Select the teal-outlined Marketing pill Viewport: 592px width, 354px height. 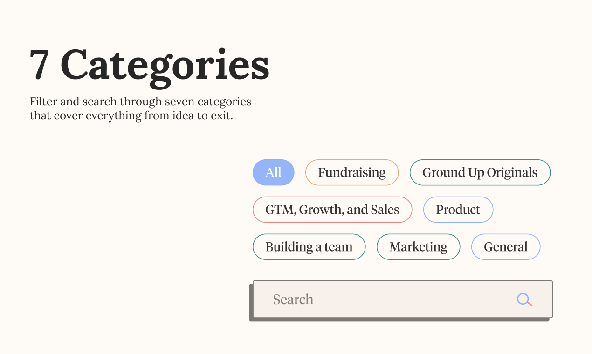[x=419, y=247]
